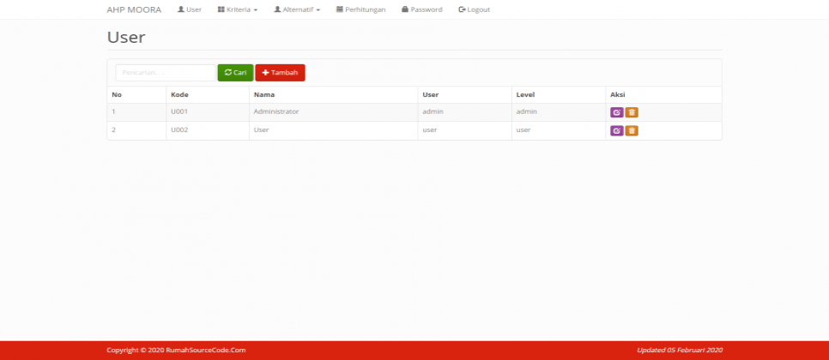The width and height of the screenshot is (829, 360).
Task: Open the Kriteria dropdown menu
Action: 238,9
